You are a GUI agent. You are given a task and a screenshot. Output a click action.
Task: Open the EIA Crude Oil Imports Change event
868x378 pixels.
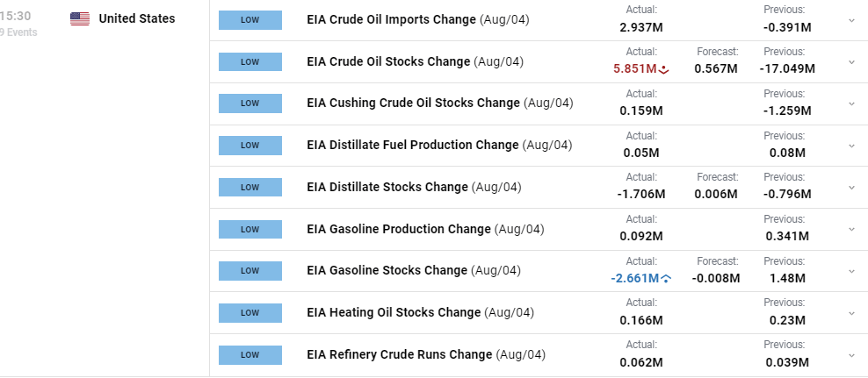(391, 20)
